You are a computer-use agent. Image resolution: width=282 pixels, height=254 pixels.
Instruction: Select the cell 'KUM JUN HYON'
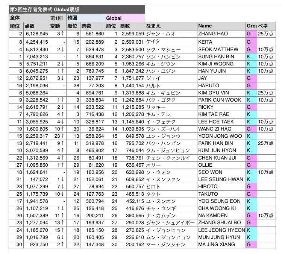point(221,151)
